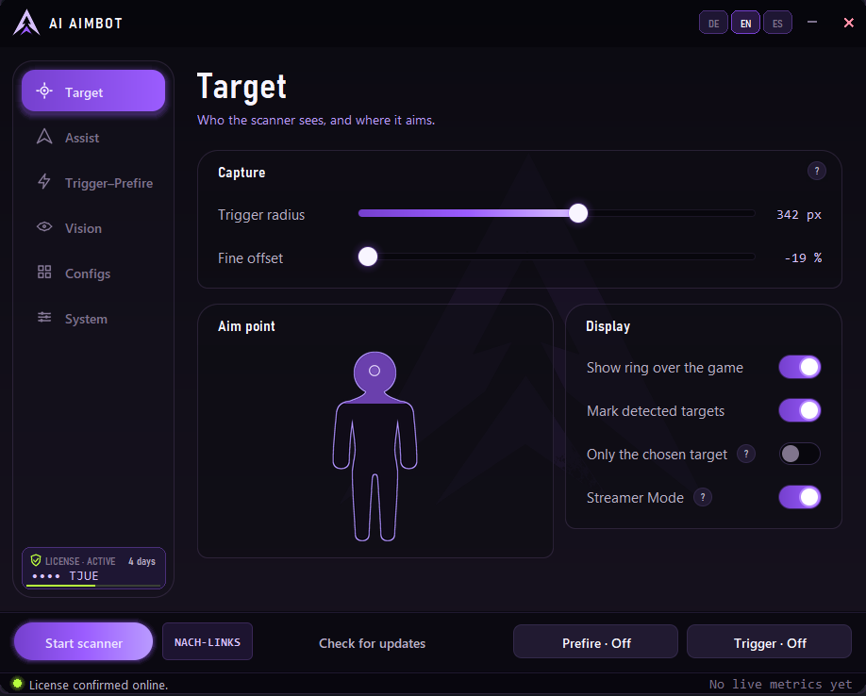Image resolution: width=866 pixels, height=696 pixels.
Task: Click the masked license key ending TJUE
Action: tap(66, 576)
